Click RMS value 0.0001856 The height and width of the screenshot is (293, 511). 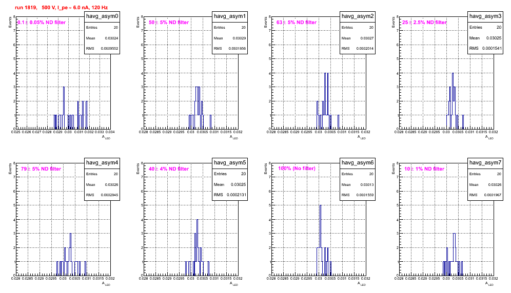[237, 49]
